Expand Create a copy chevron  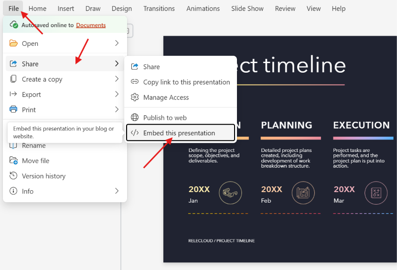[x=117, y=79]
